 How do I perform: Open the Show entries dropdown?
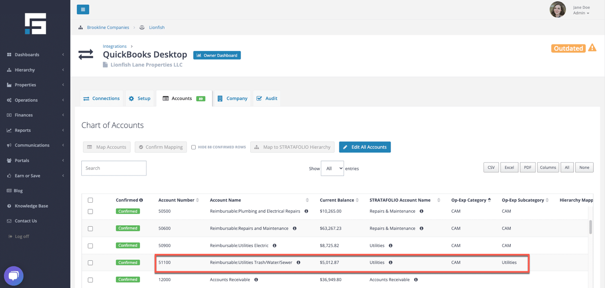coord(332,168)
